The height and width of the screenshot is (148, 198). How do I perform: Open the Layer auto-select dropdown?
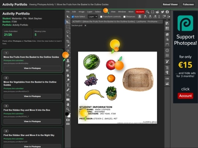[x=93, y=16]
